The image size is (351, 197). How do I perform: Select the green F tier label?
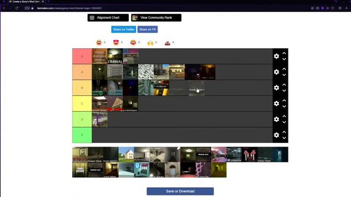coord(82,135)
